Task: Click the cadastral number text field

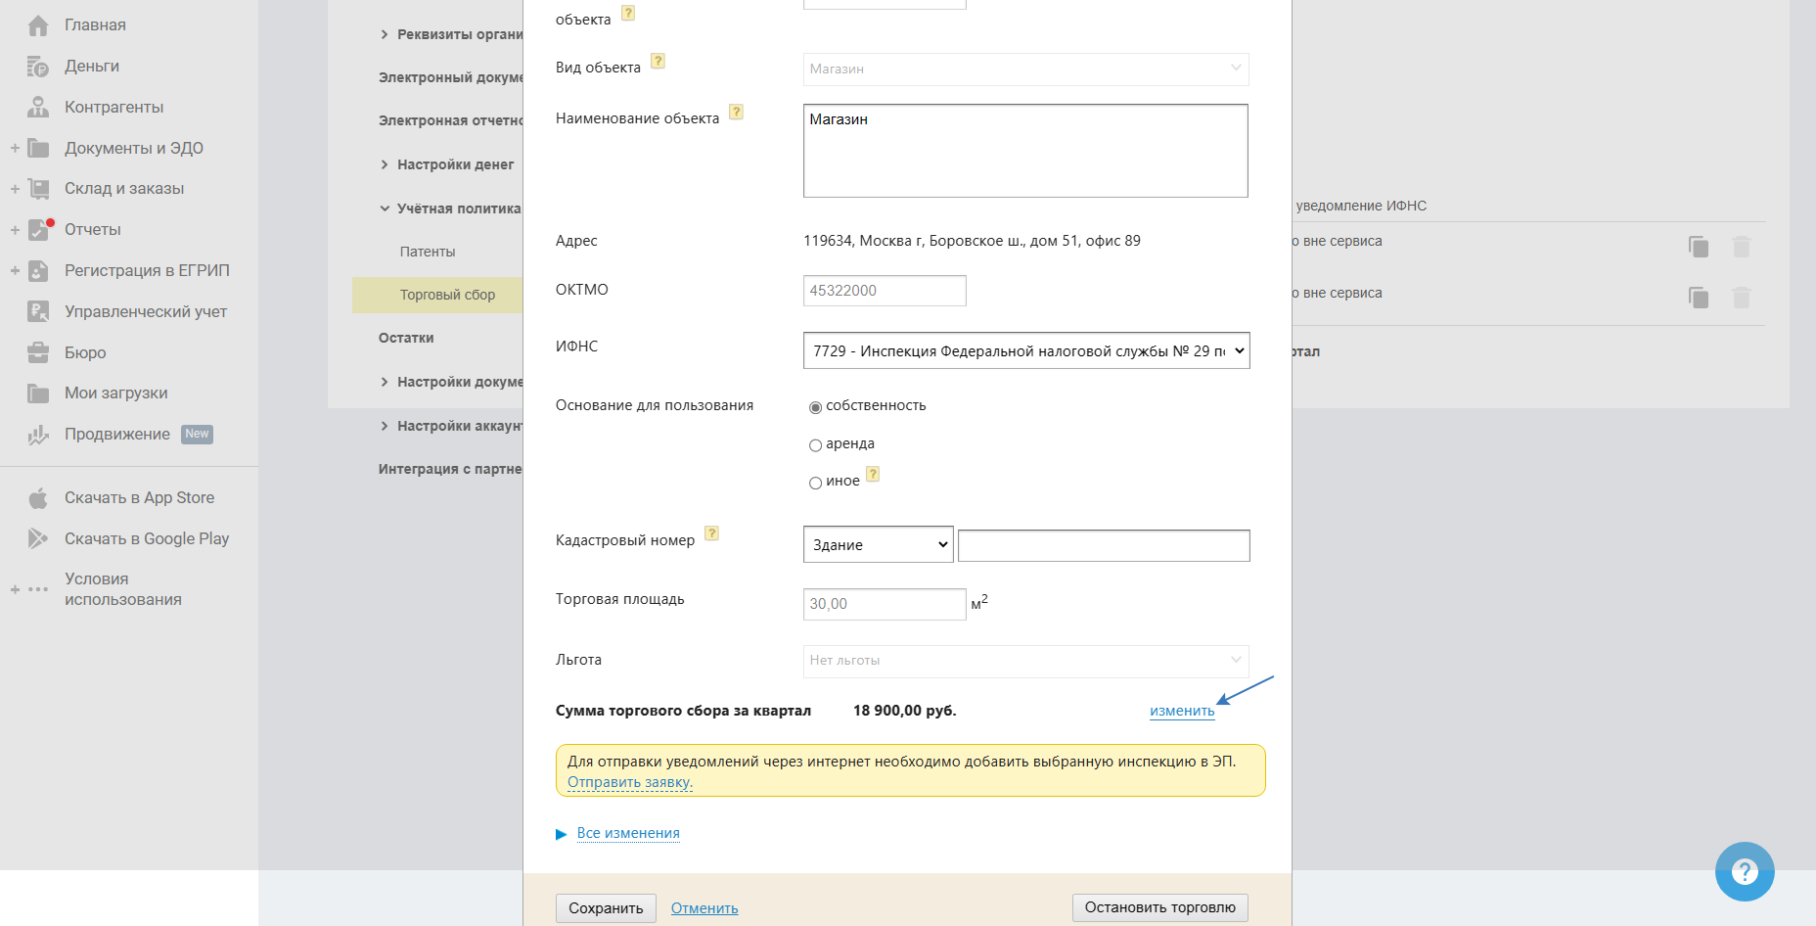Action: [1104, 545]
